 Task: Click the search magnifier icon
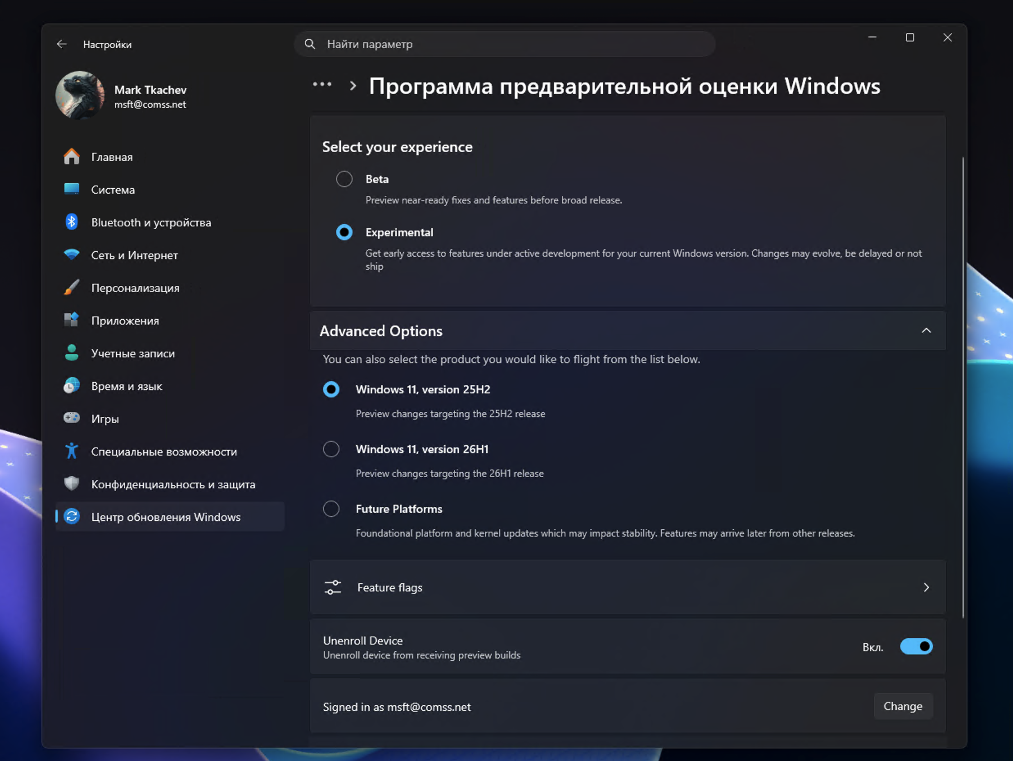point(310,44)
